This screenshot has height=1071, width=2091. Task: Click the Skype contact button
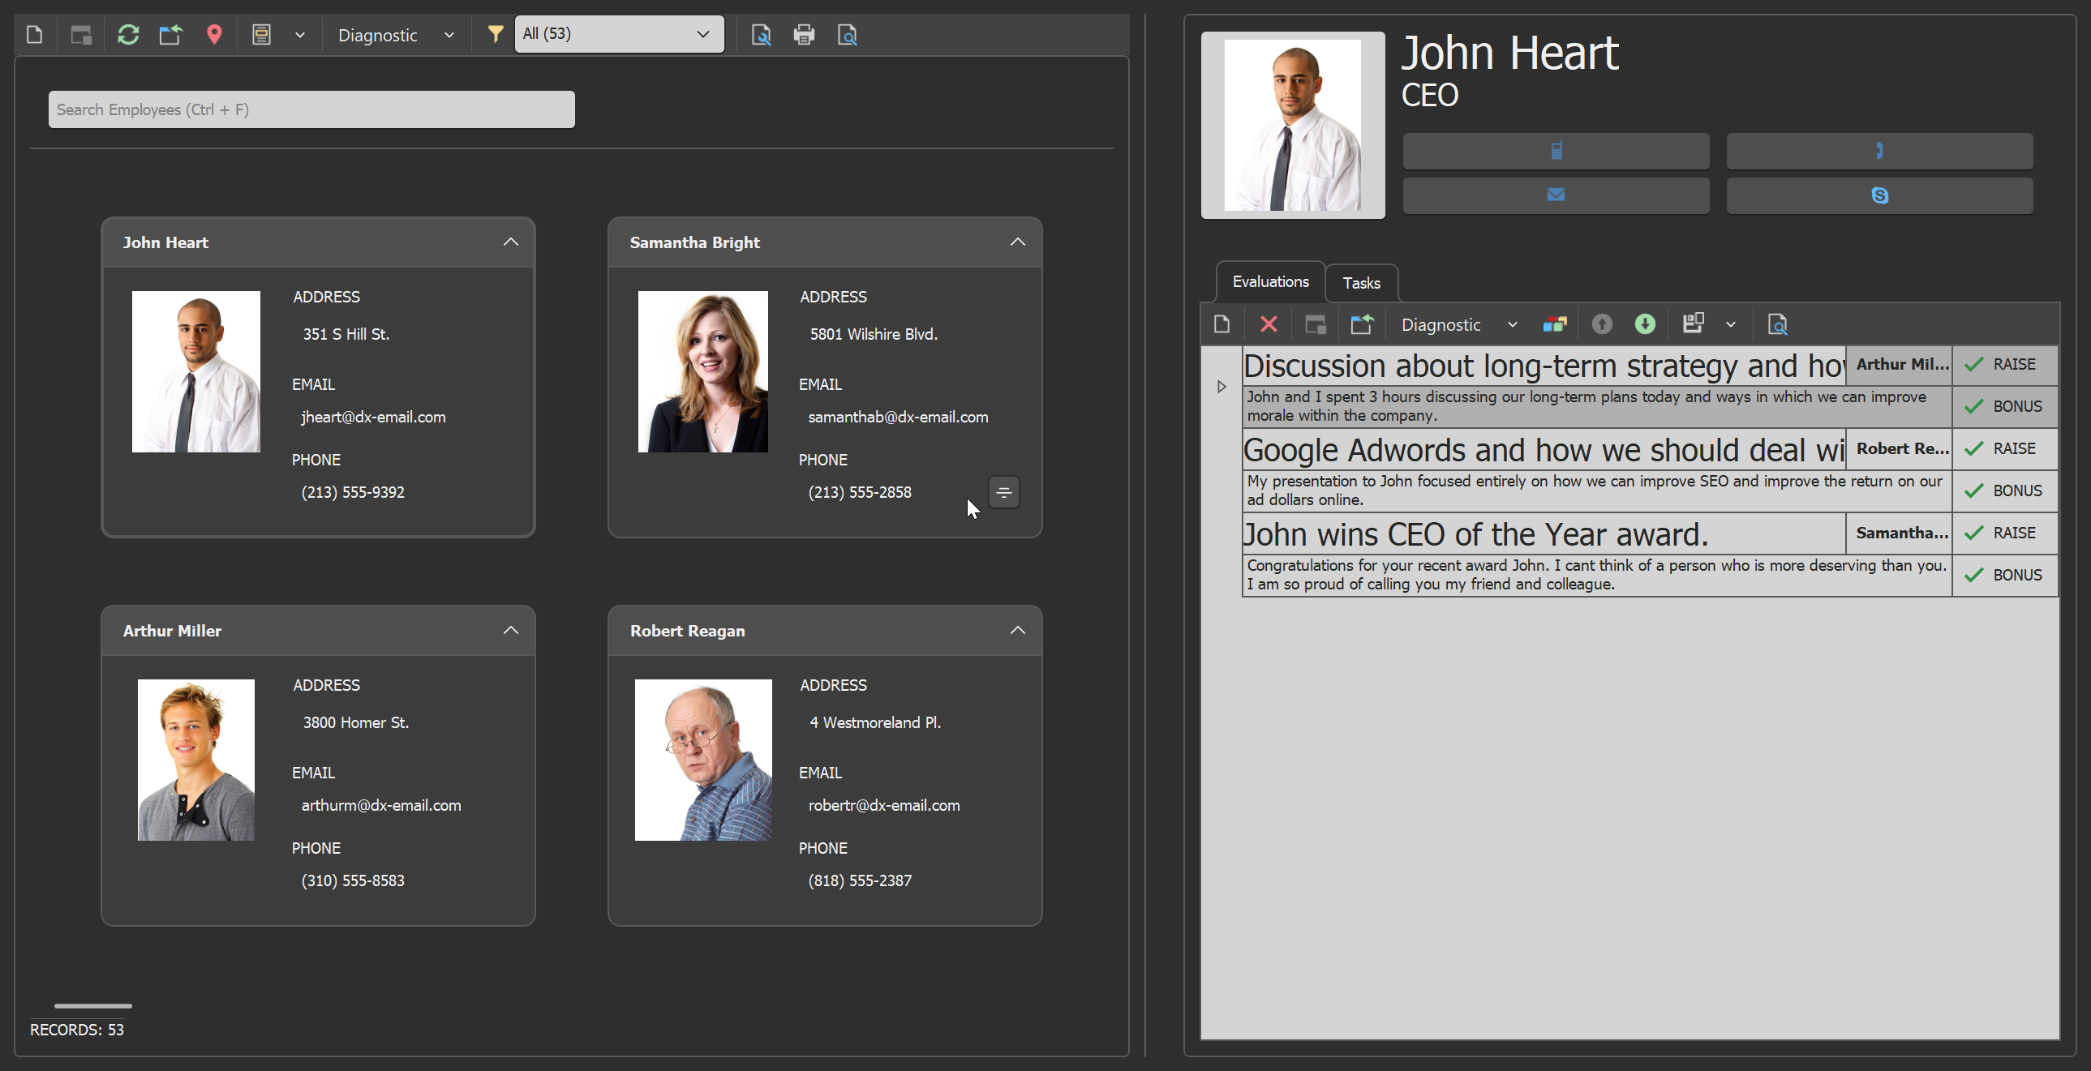1879,195
